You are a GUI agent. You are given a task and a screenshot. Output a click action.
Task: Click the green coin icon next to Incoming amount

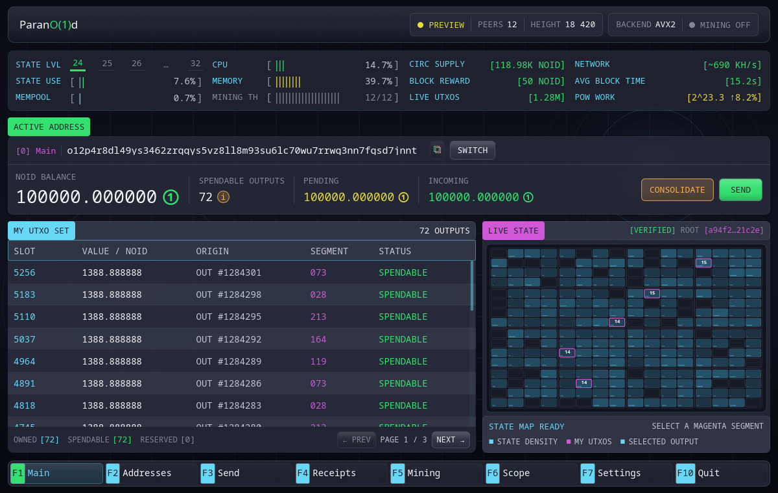528,197
